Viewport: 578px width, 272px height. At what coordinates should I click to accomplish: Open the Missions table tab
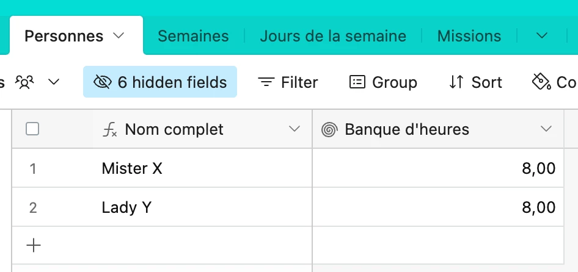point(469,36)
